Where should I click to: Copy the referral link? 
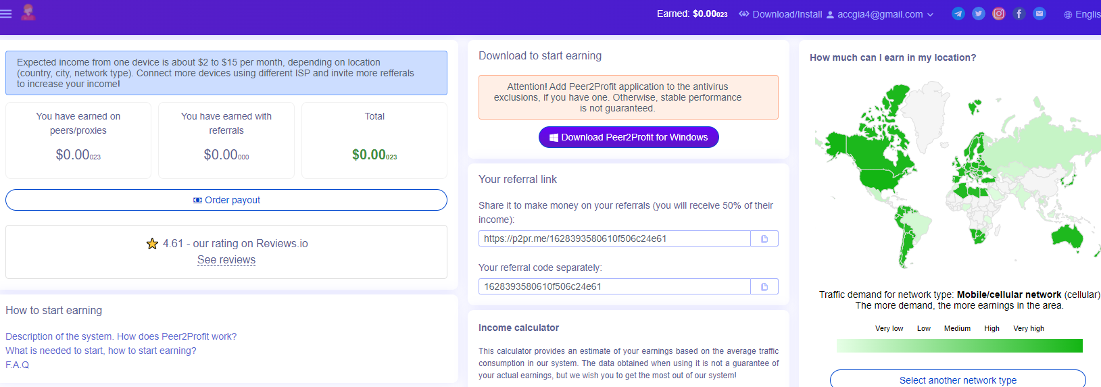764,239
